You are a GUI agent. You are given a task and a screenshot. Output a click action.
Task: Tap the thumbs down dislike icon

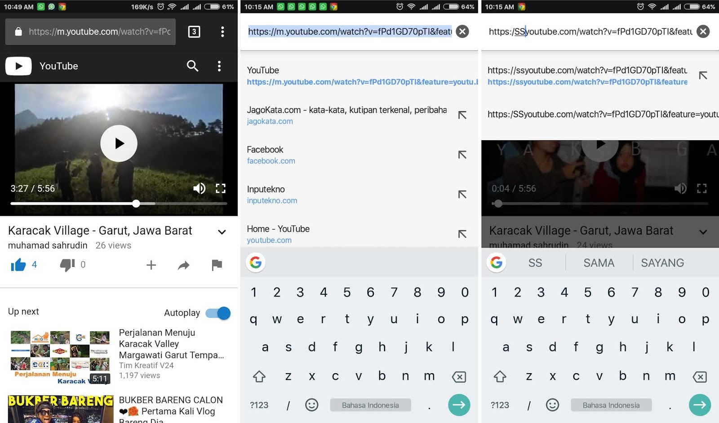[67, 265]
